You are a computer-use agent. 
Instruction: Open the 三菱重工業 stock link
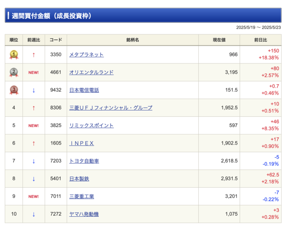click(x=81, y=196)
